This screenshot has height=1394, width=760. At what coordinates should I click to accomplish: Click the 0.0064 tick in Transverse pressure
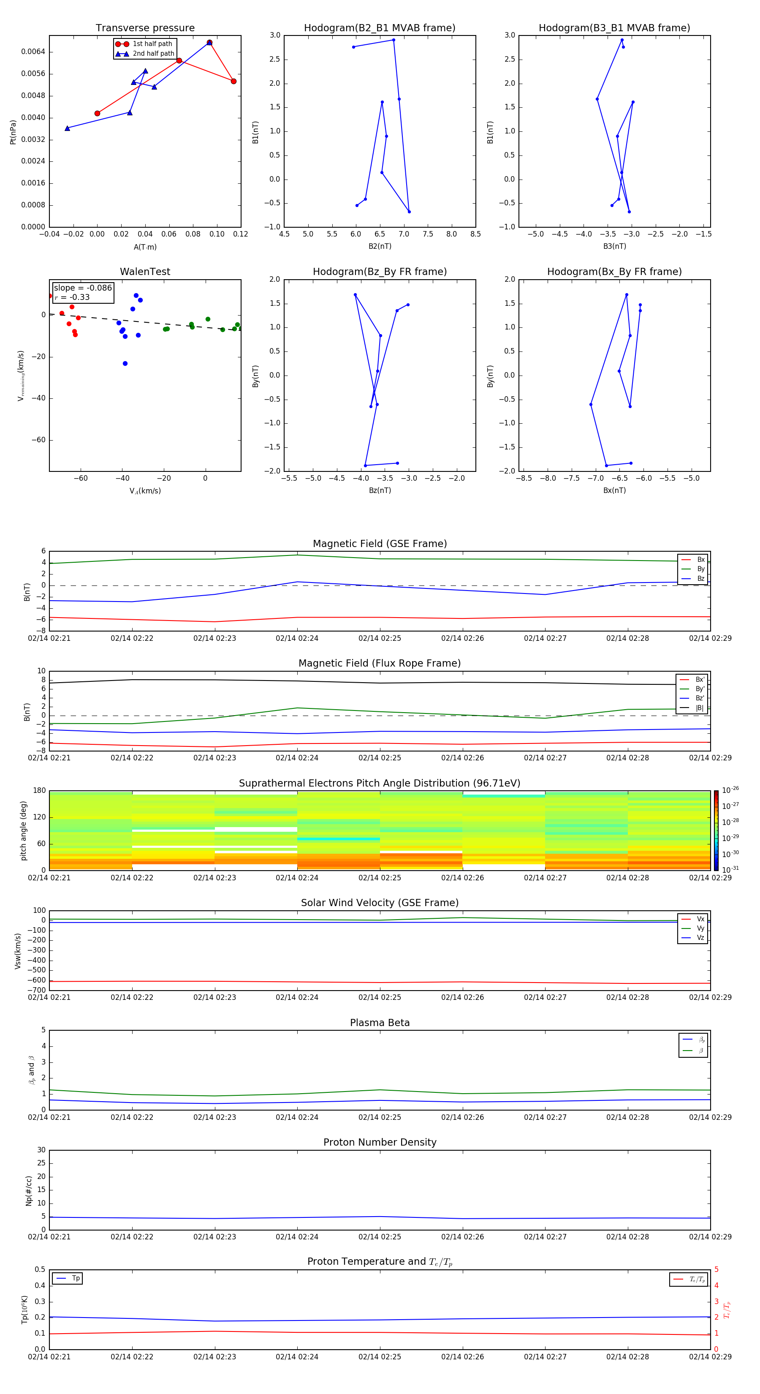(x=33, y=52)
